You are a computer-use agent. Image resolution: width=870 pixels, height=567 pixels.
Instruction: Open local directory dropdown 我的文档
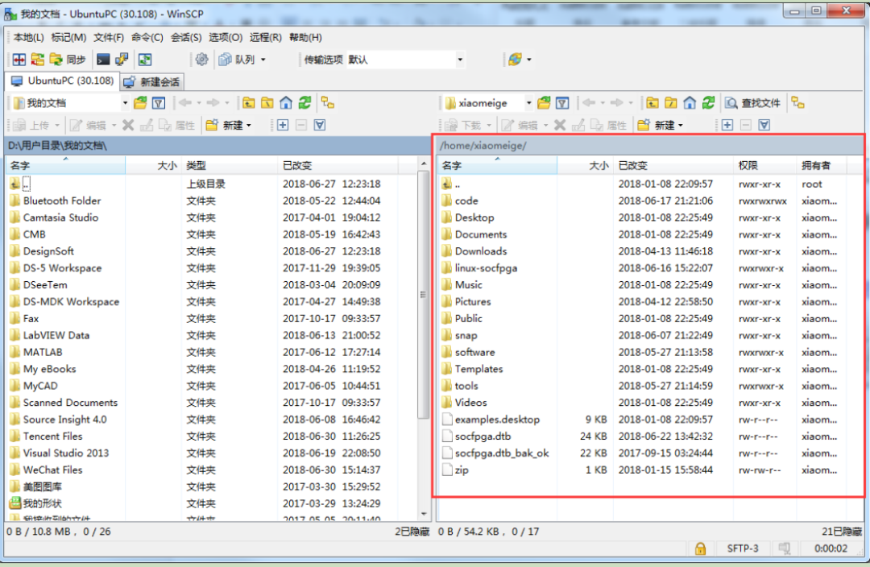tap(70, 103)
